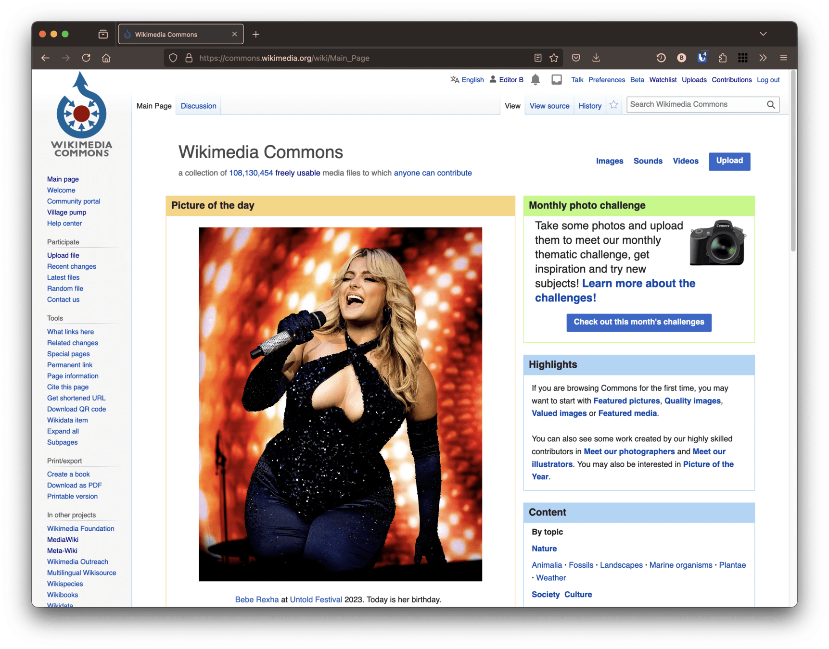Open a new tab with plus icon
Screen dimensions: 829x649
pyautogui.click(x=256, y=34)
